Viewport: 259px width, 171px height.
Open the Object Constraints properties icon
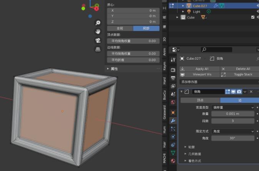click(173, 145)
